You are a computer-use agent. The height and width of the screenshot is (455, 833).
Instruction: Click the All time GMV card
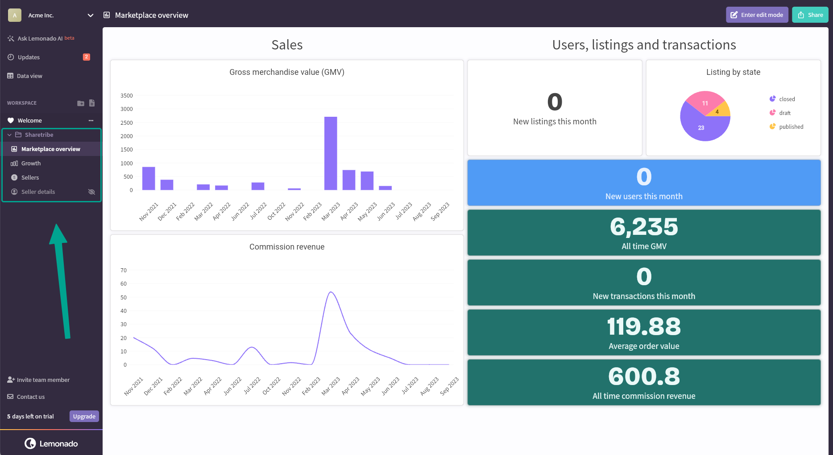point(644,233)
